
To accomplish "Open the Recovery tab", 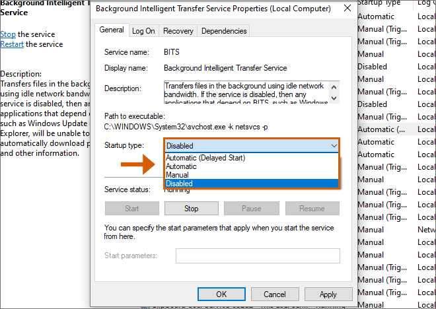I will [x=178, y=30].
